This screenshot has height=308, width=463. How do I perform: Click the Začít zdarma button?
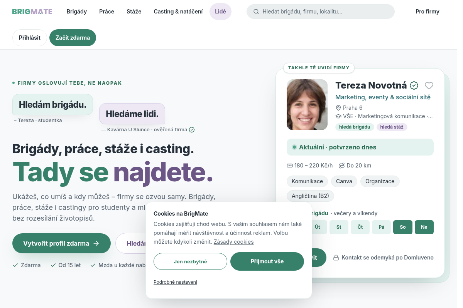[x=73, y=38]
